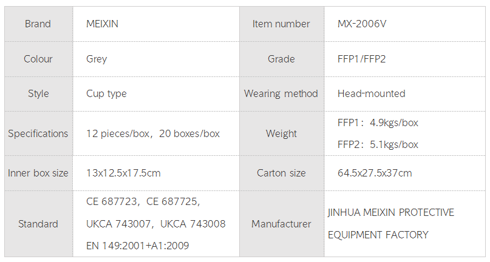
Task: Click the Brand label cell
Action: tap(38, 24)
